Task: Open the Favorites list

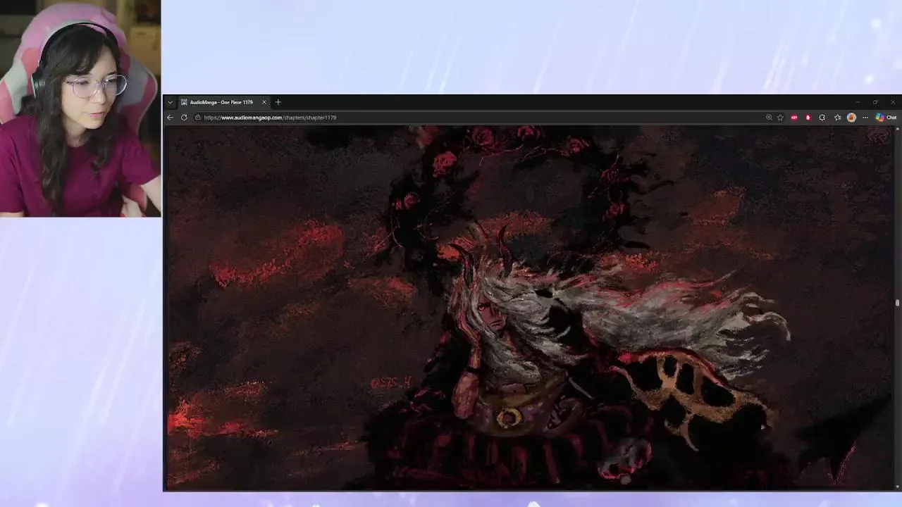Action: (837, 118)
